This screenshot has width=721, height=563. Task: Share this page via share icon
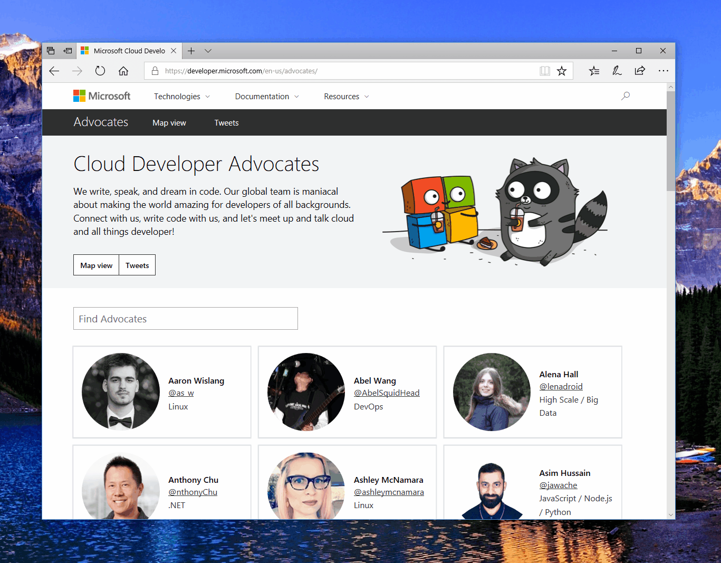(x=640, y=71)
